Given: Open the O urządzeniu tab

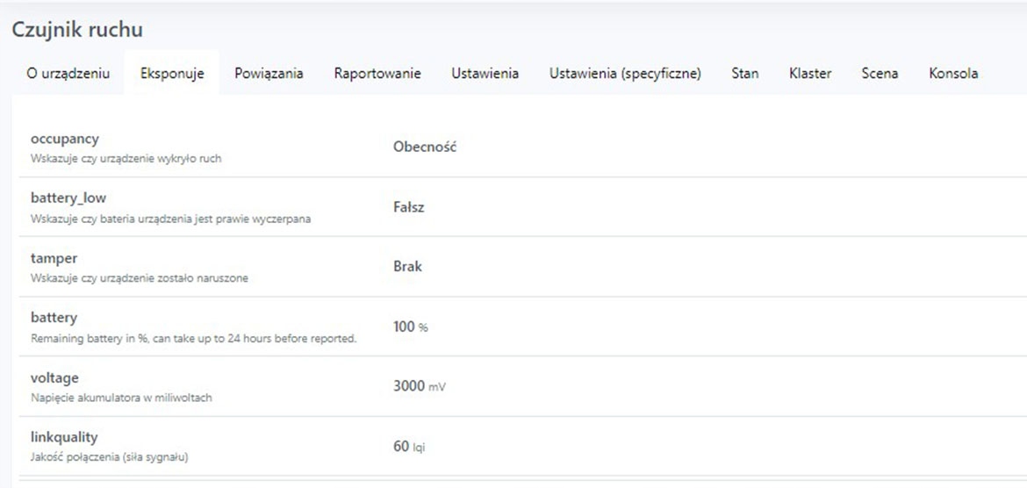Looking at the screenshot, I should (x=68, y=74).
